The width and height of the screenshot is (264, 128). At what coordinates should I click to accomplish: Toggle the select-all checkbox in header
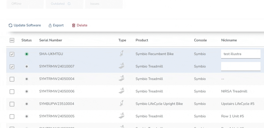(x=12, y=40)
